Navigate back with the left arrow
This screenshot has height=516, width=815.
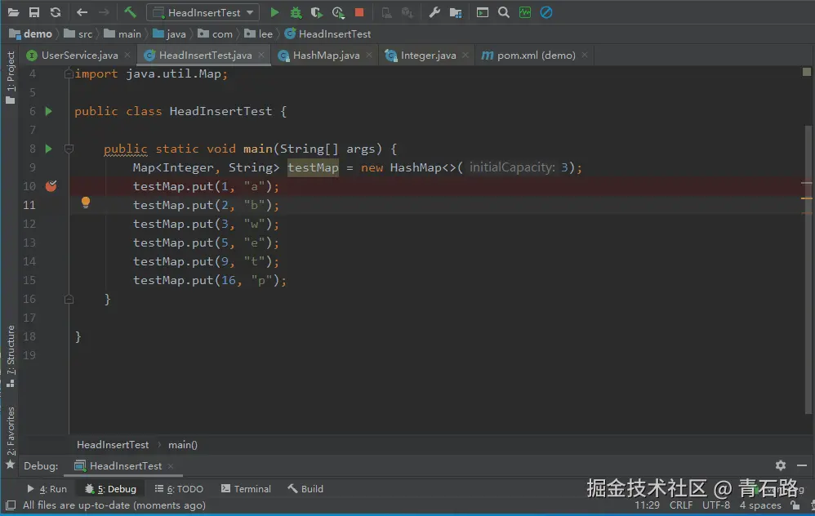click(82, 12)
